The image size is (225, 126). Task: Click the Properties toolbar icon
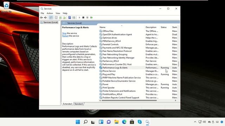[x=56, y=17]
